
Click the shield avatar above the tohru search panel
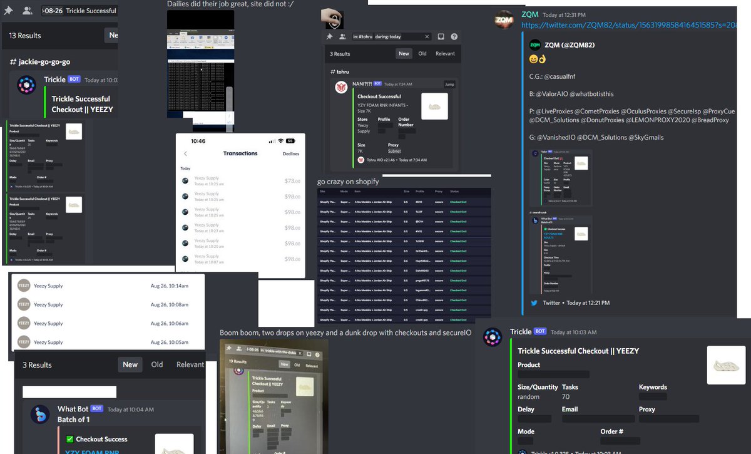pyautogui.click(x=332, y=19)
